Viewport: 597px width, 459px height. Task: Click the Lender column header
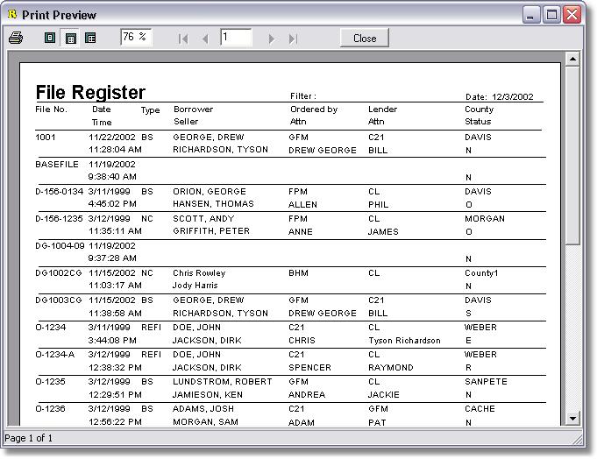point(382,109)
